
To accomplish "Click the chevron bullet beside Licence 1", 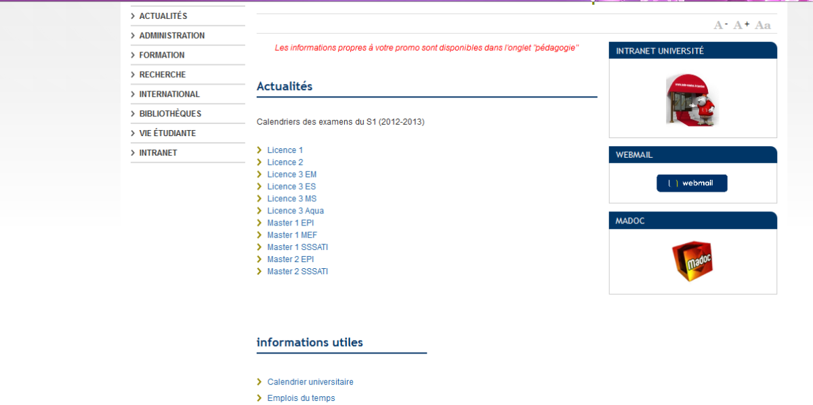I will click(259, 150).
